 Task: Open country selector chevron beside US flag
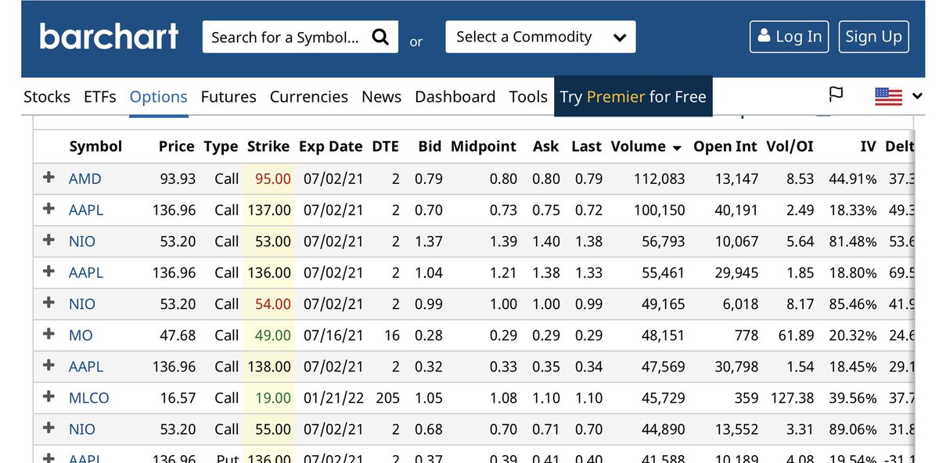tap(917, 97)
